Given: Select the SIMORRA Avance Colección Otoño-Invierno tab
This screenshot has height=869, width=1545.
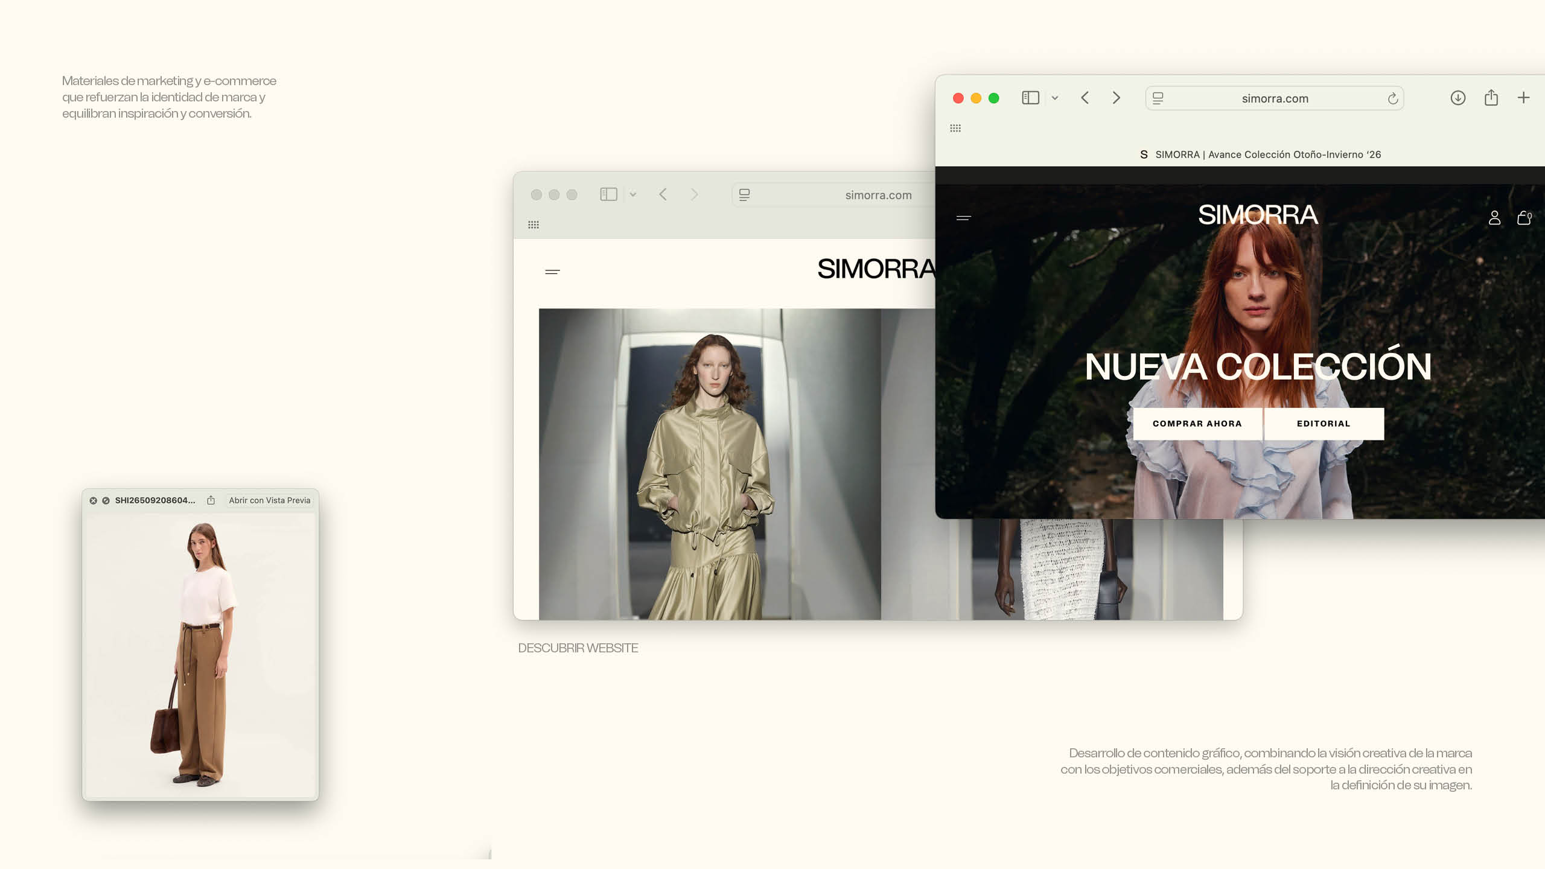Looking at the screenshot, I should pyautogui.click(x=1260, y=154).
